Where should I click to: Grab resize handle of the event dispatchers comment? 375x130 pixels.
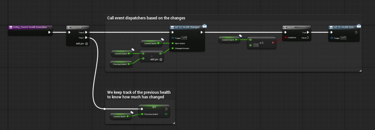[x=361, y=71]
